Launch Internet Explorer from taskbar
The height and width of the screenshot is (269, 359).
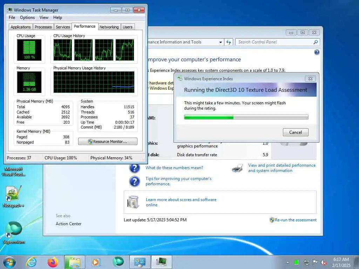pyautogui.click(x=31, y=262)
